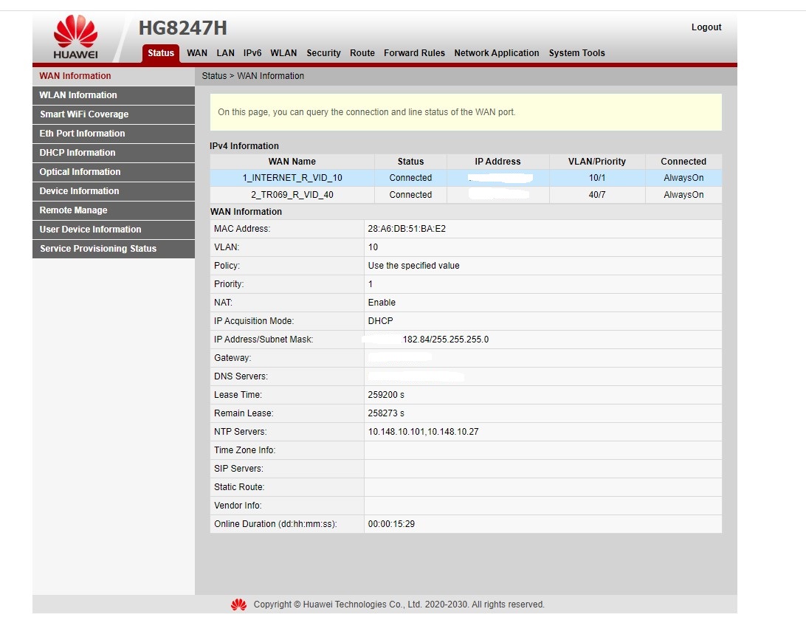Click the 10/1 VLAN/Priority cell
This screenshot has height=637, width=806.
597,178
